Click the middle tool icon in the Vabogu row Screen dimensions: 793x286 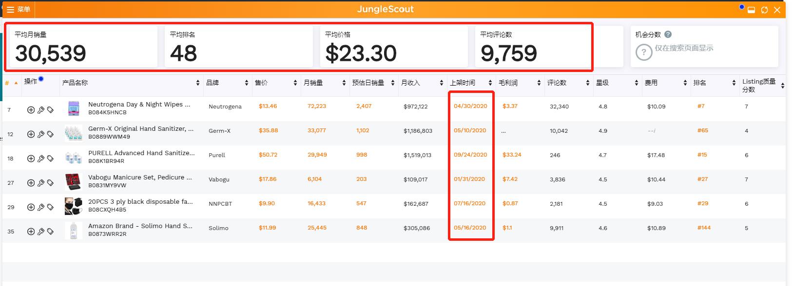pos(41,183)
